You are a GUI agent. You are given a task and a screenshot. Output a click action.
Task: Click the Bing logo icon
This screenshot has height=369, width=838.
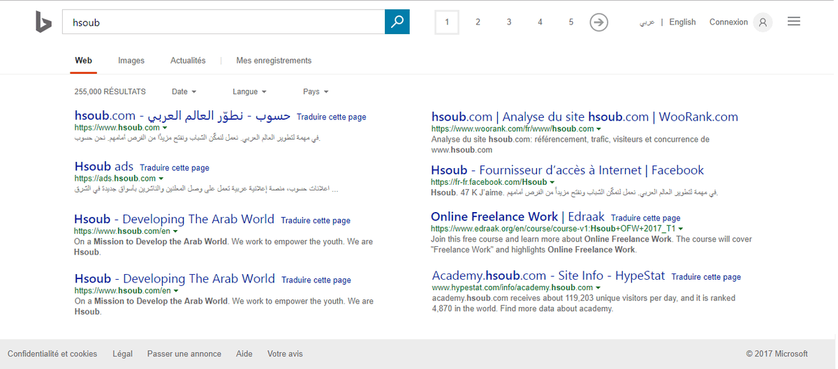point(43,22)
